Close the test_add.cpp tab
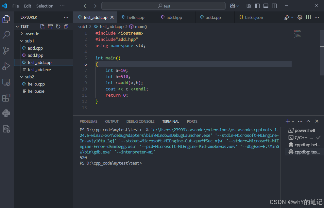 point(112,17)
